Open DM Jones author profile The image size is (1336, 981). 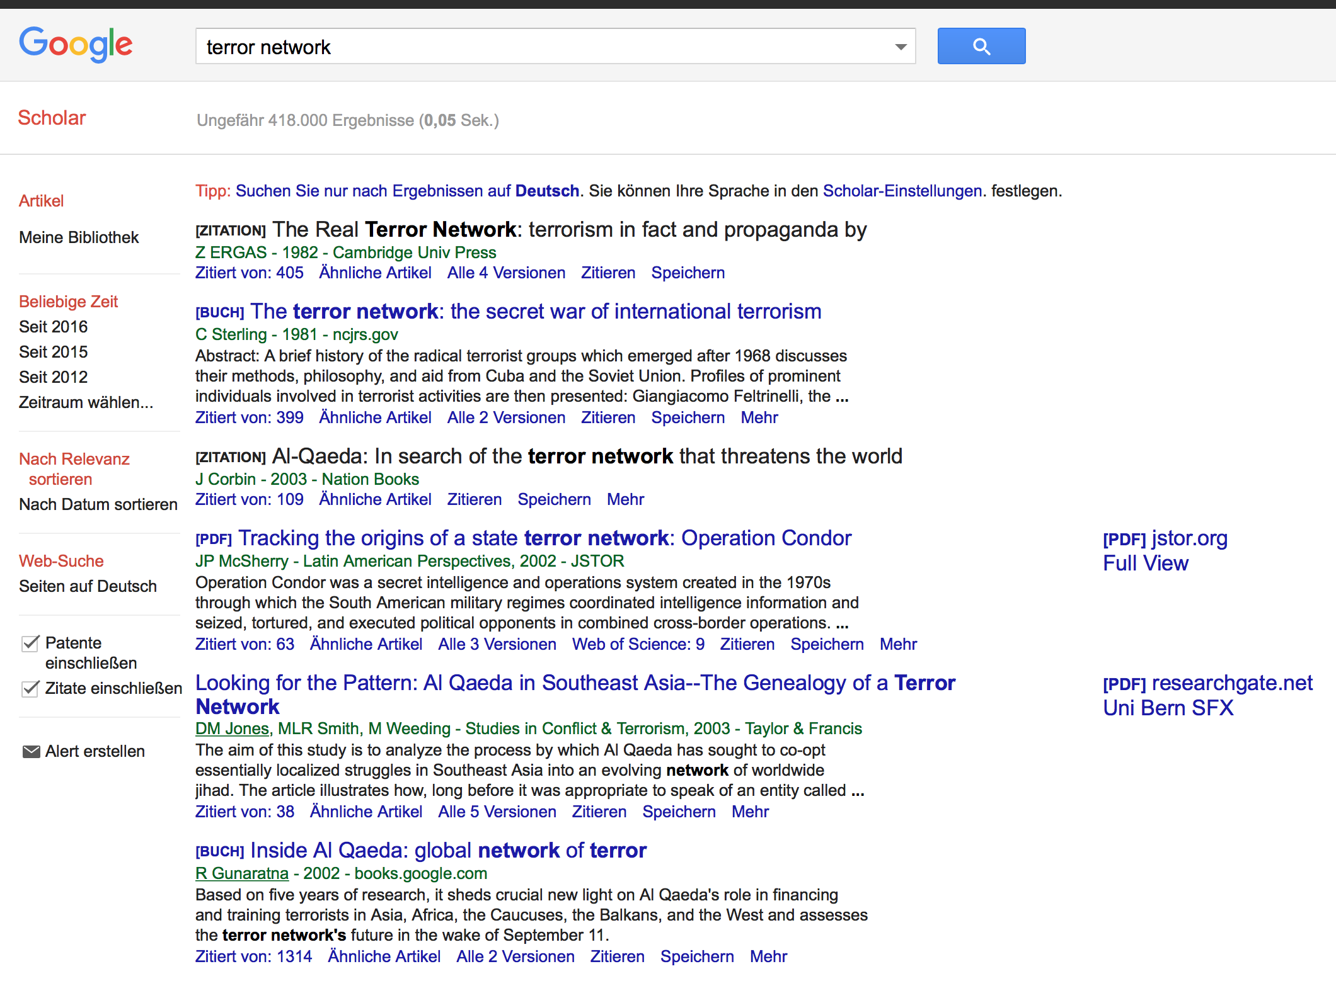tap(232, 729)
